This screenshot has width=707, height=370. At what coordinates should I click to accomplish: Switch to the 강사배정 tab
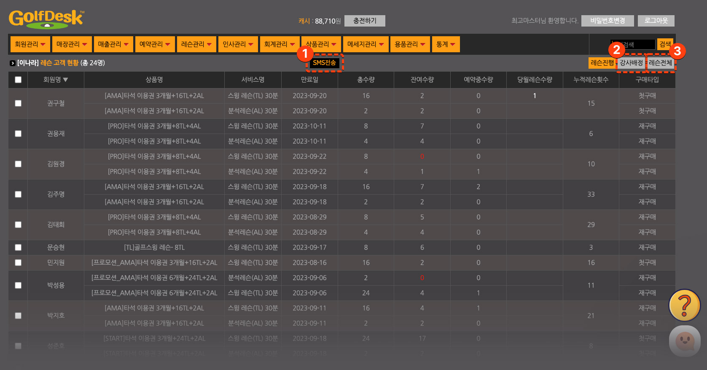(x=631, y=63)
